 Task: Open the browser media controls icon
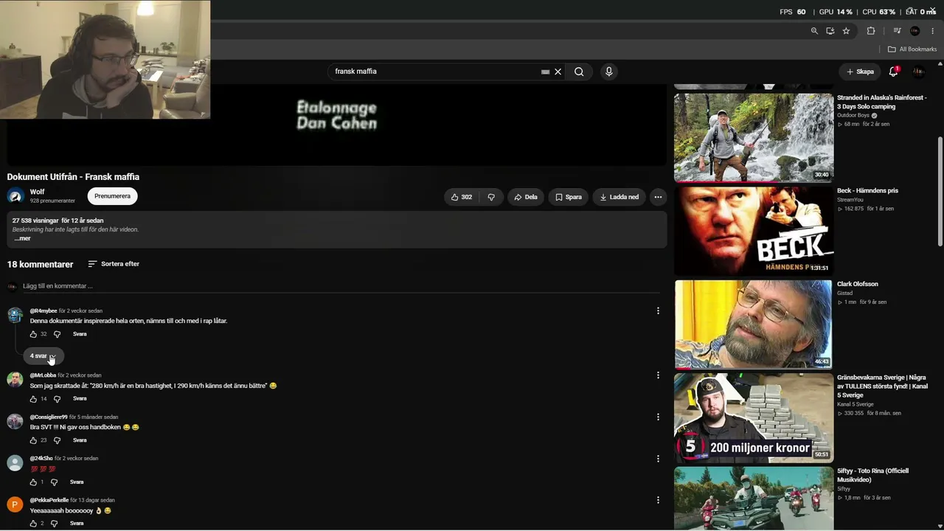[897, 31]
